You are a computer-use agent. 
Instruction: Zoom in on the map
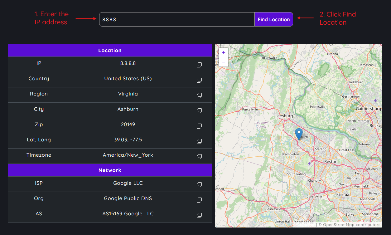[223, 52]
